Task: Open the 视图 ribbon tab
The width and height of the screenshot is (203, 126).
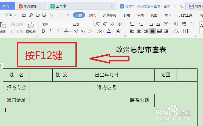Action: point(154,15)
